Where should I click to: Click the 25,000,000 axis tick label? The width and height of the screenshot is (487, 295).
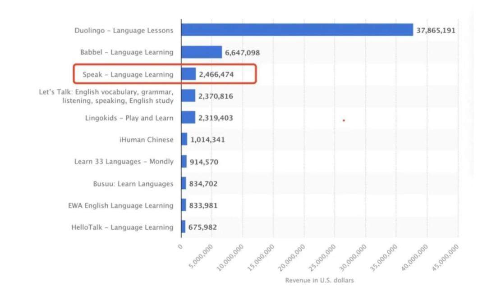point(322,258)
